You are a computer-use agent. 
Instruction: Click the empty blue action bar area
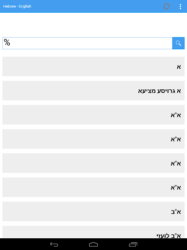click(97, 6)
